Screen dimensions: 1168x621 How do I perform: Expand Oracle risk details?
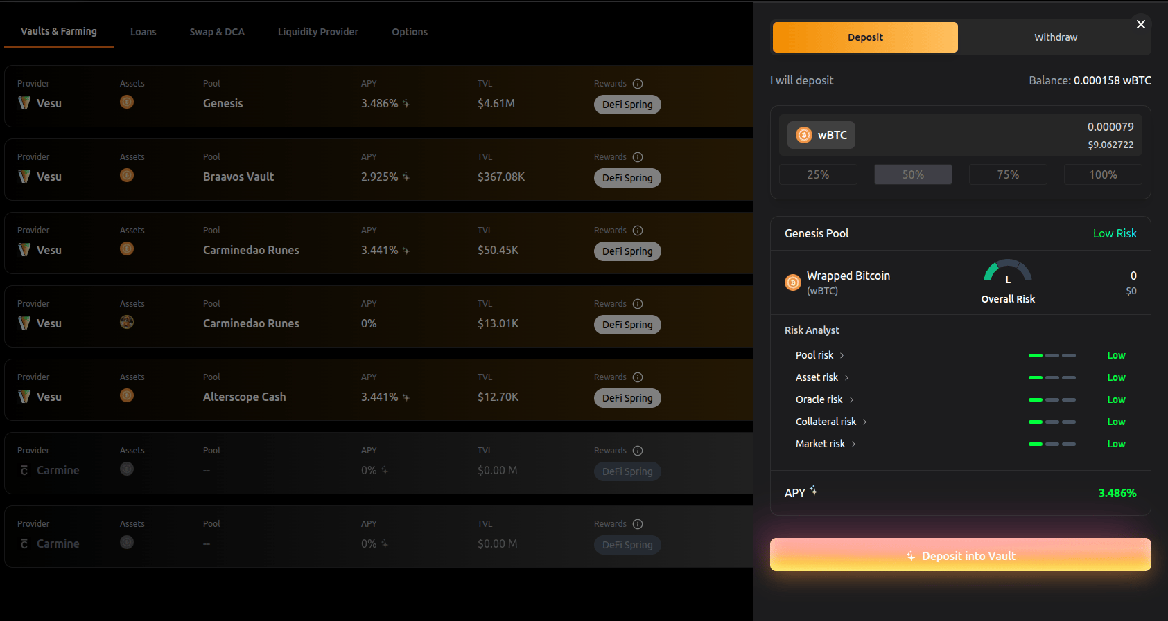pos(825,399)
